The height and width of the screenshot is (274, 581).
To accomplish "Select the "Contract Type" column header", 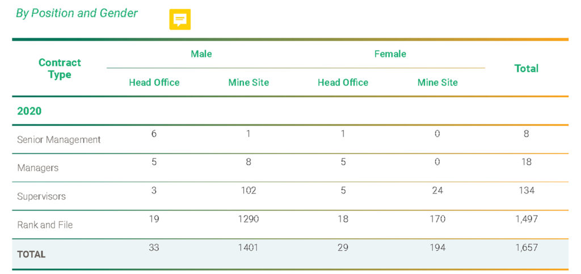I will pyautogui.click(x=60, y=69).
